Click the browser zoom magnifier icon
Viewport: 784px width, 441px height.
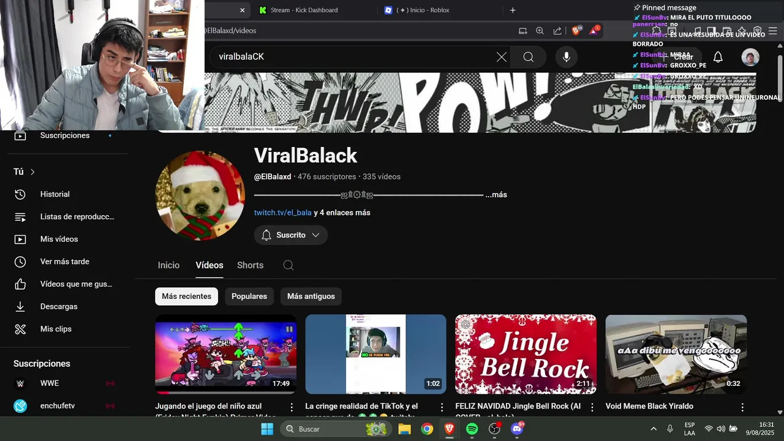(540, 31)
